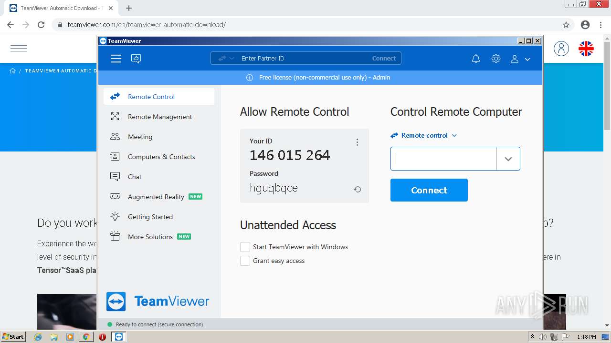This screenshot has width=611, height=343.
Task: Open Getting Started section
Action: pos(159,217)
